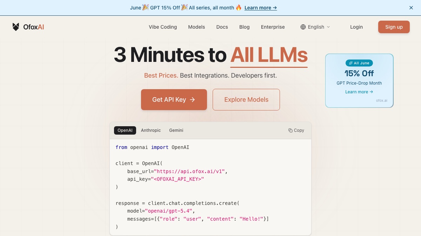421x236 pixels.
Task: Click the arrow icon on Get API Key
Action: [192, 100]
